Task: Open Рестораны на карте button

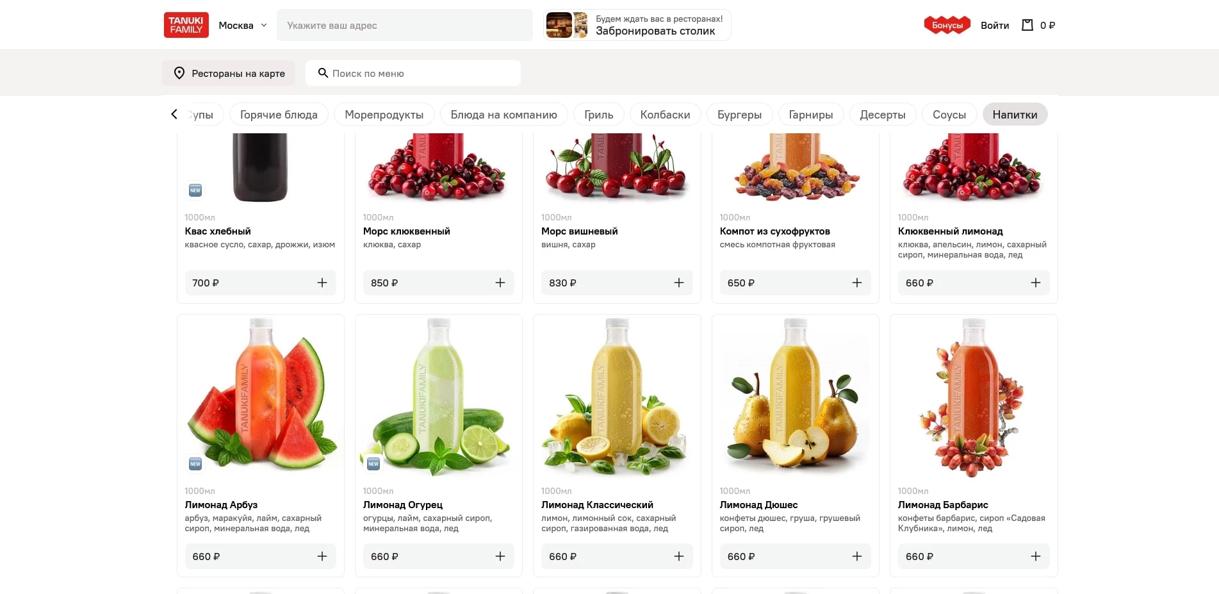Action: (228, 73)
